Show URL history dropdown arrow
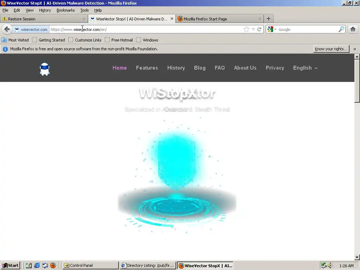 coord(253,29)
